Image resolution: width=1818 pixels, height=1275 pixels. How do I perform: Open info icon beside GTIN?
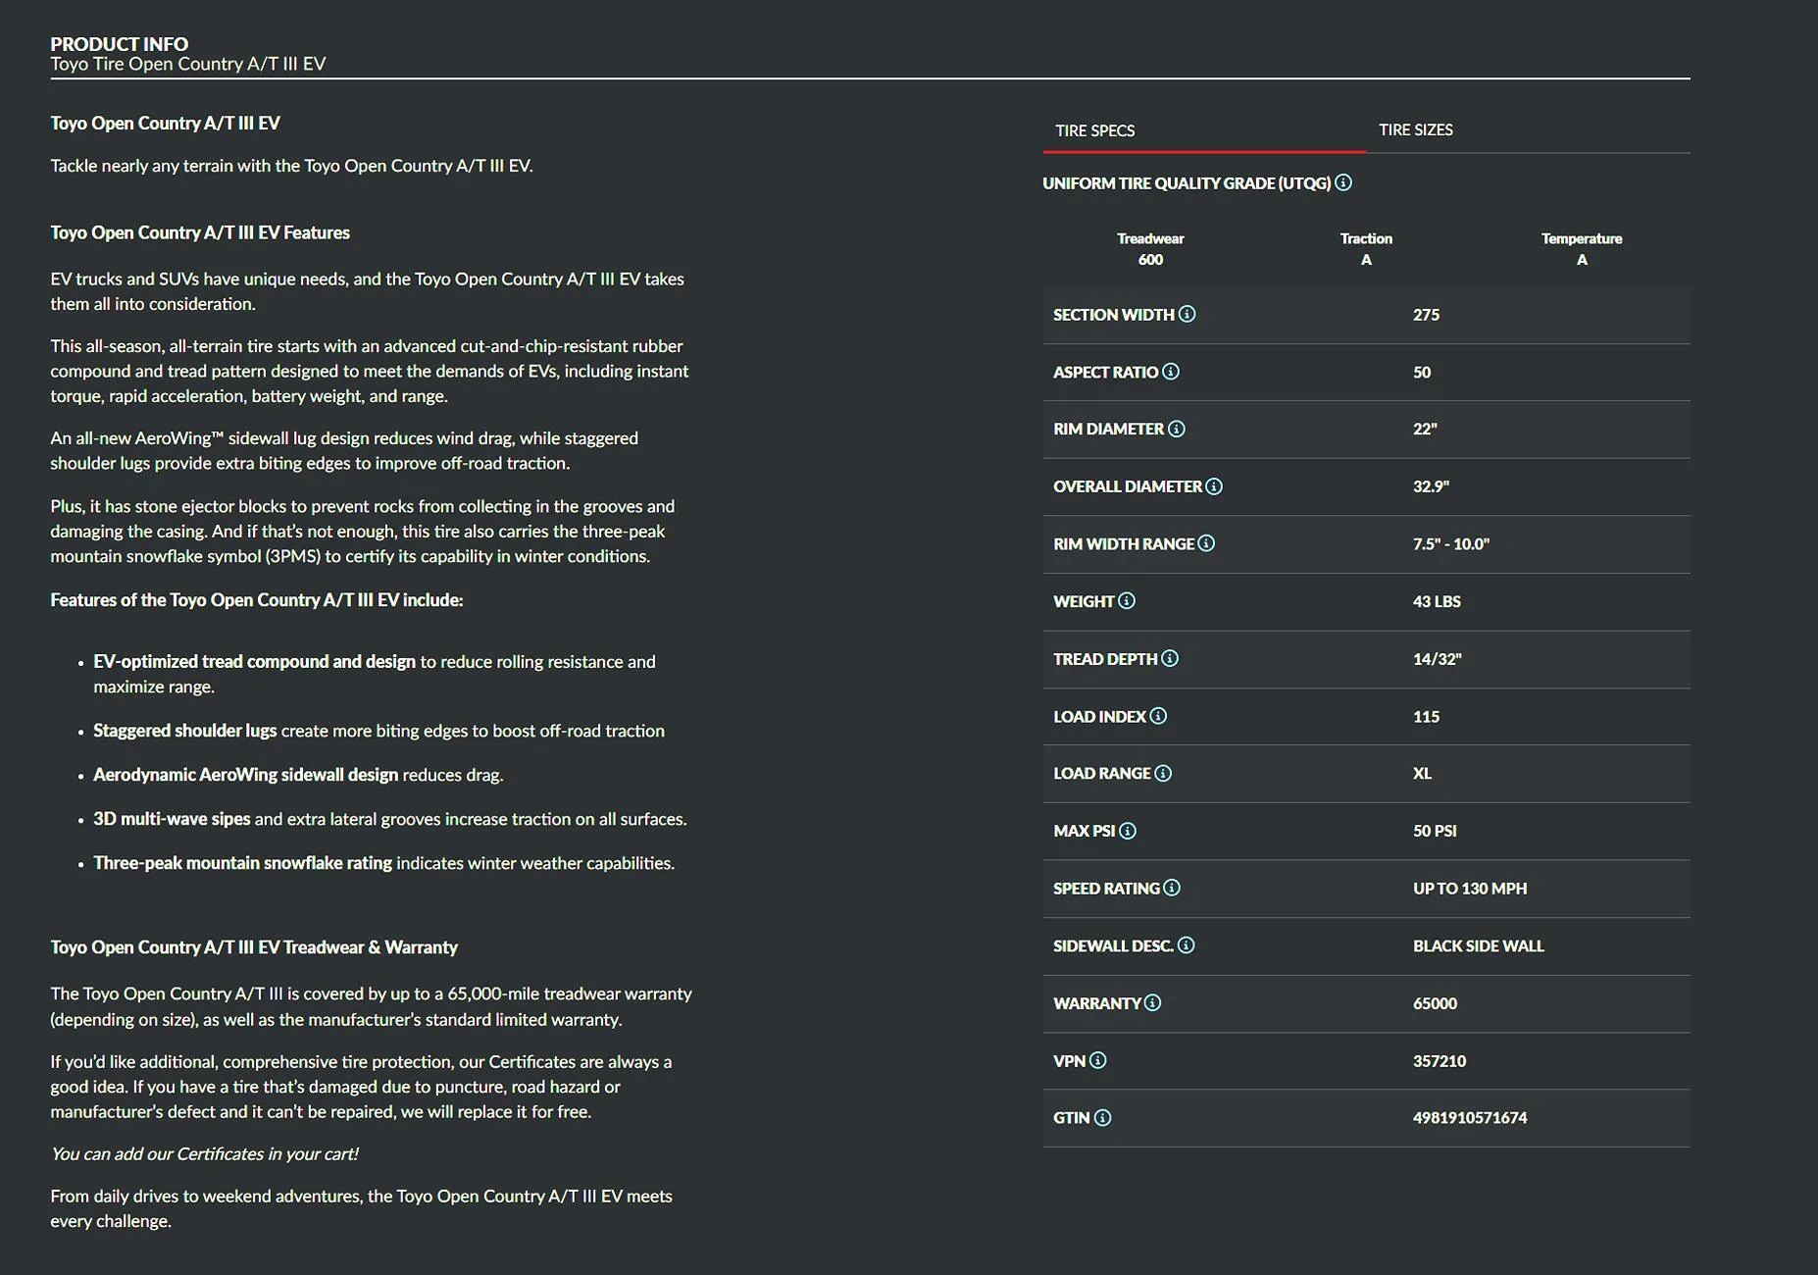click(x=1103, y=1117)
